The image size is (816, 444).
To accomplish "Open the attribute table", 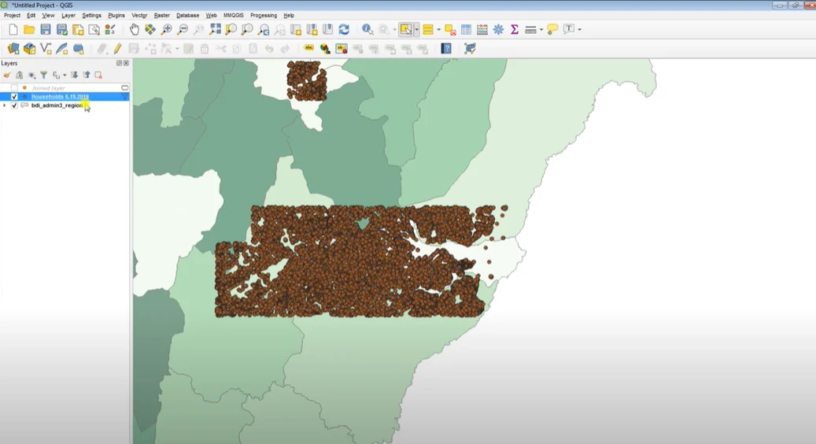I will [466, 30].
